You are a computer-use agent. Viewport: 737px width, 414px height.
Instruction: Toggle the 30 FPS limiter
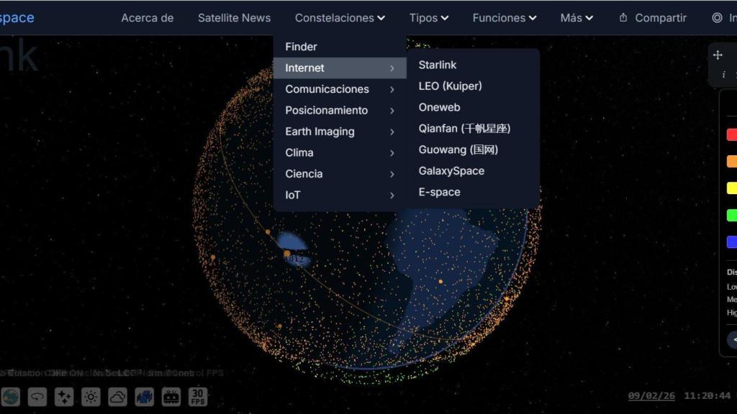[198, 396]
